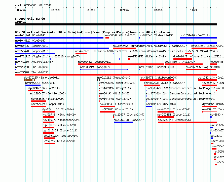224x182 pixels.
Task: Open esv3370860 1000GenomesConsortiumPilotProject entry
Action: point(180,93)
